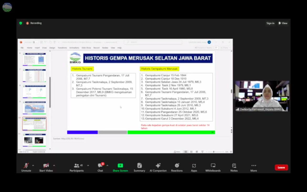Start Video using the camera icon
Image resolution: width=307 pixels, height=192 pixels.
point(46,166)
